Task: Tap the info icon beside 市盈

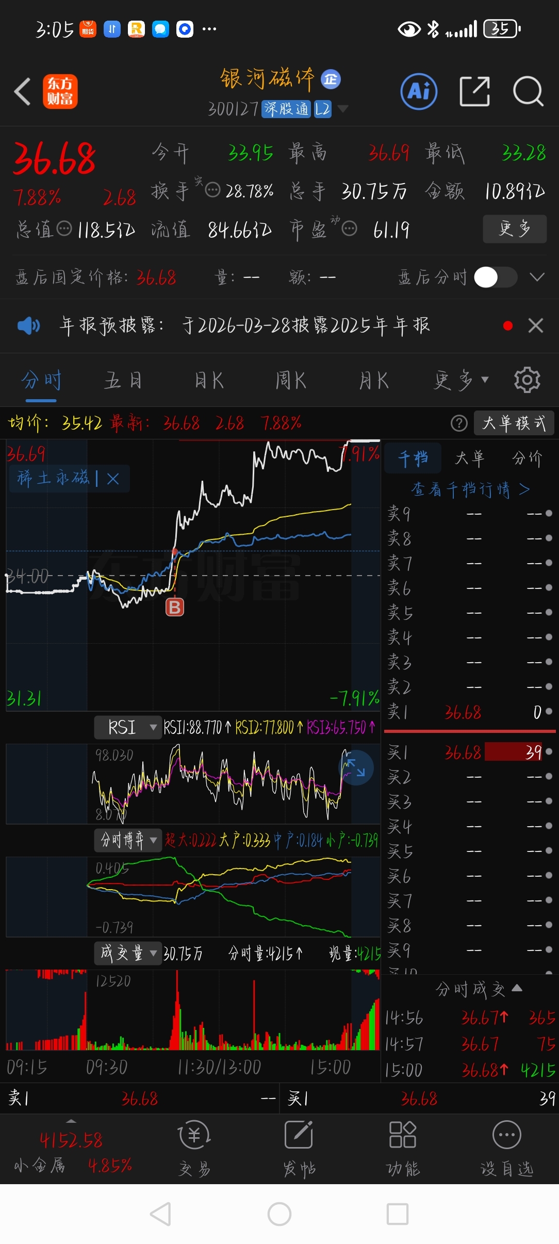Action: point(349,228)
